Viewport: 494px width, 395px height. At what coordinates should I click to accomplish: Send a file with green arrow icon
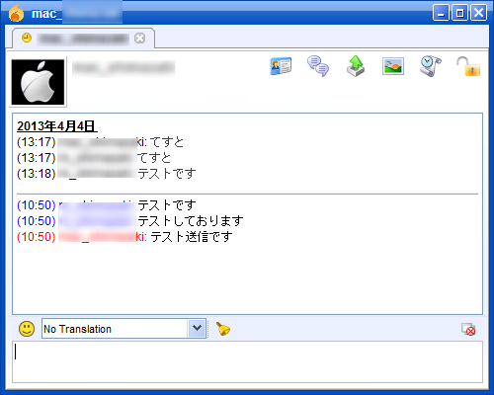coord(356,66)
